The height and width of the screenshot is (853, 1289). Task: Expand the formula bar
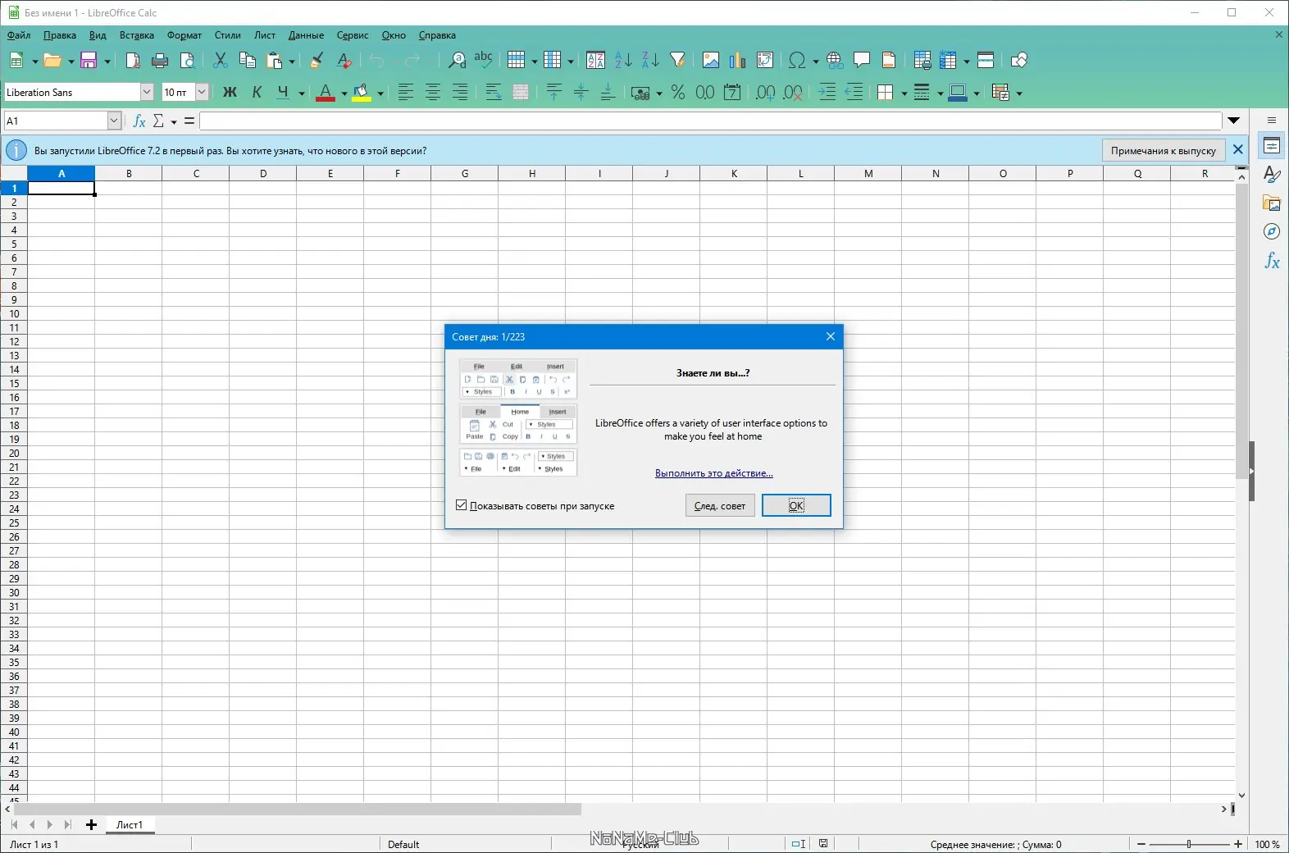(x=1234, y=121)
